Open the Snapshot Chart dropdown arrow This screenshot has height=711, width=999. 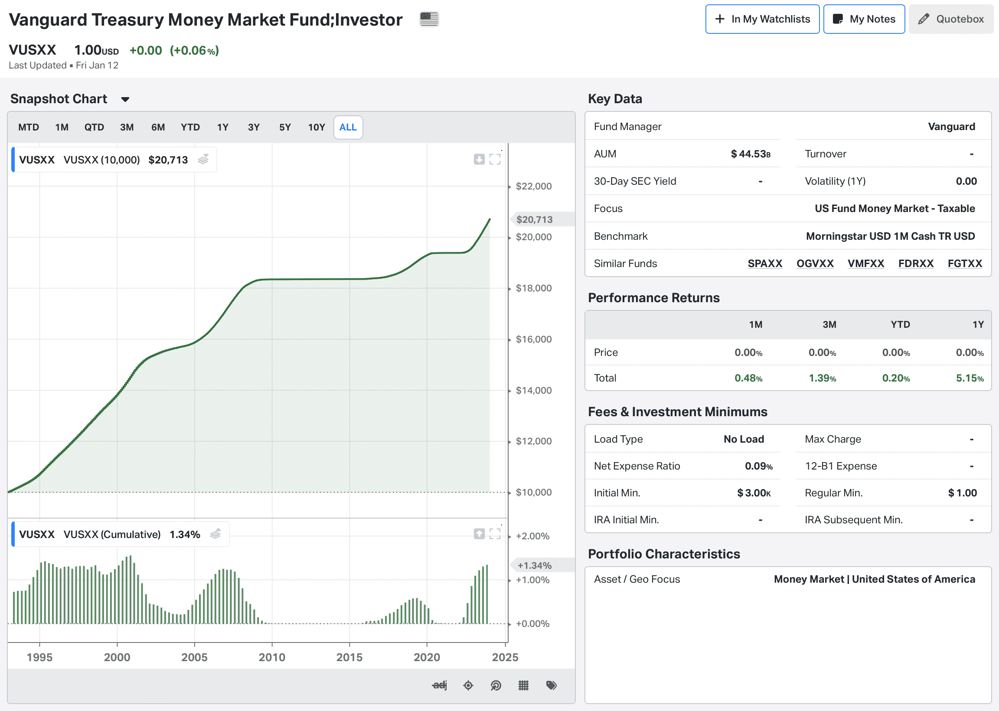[125, 99]
